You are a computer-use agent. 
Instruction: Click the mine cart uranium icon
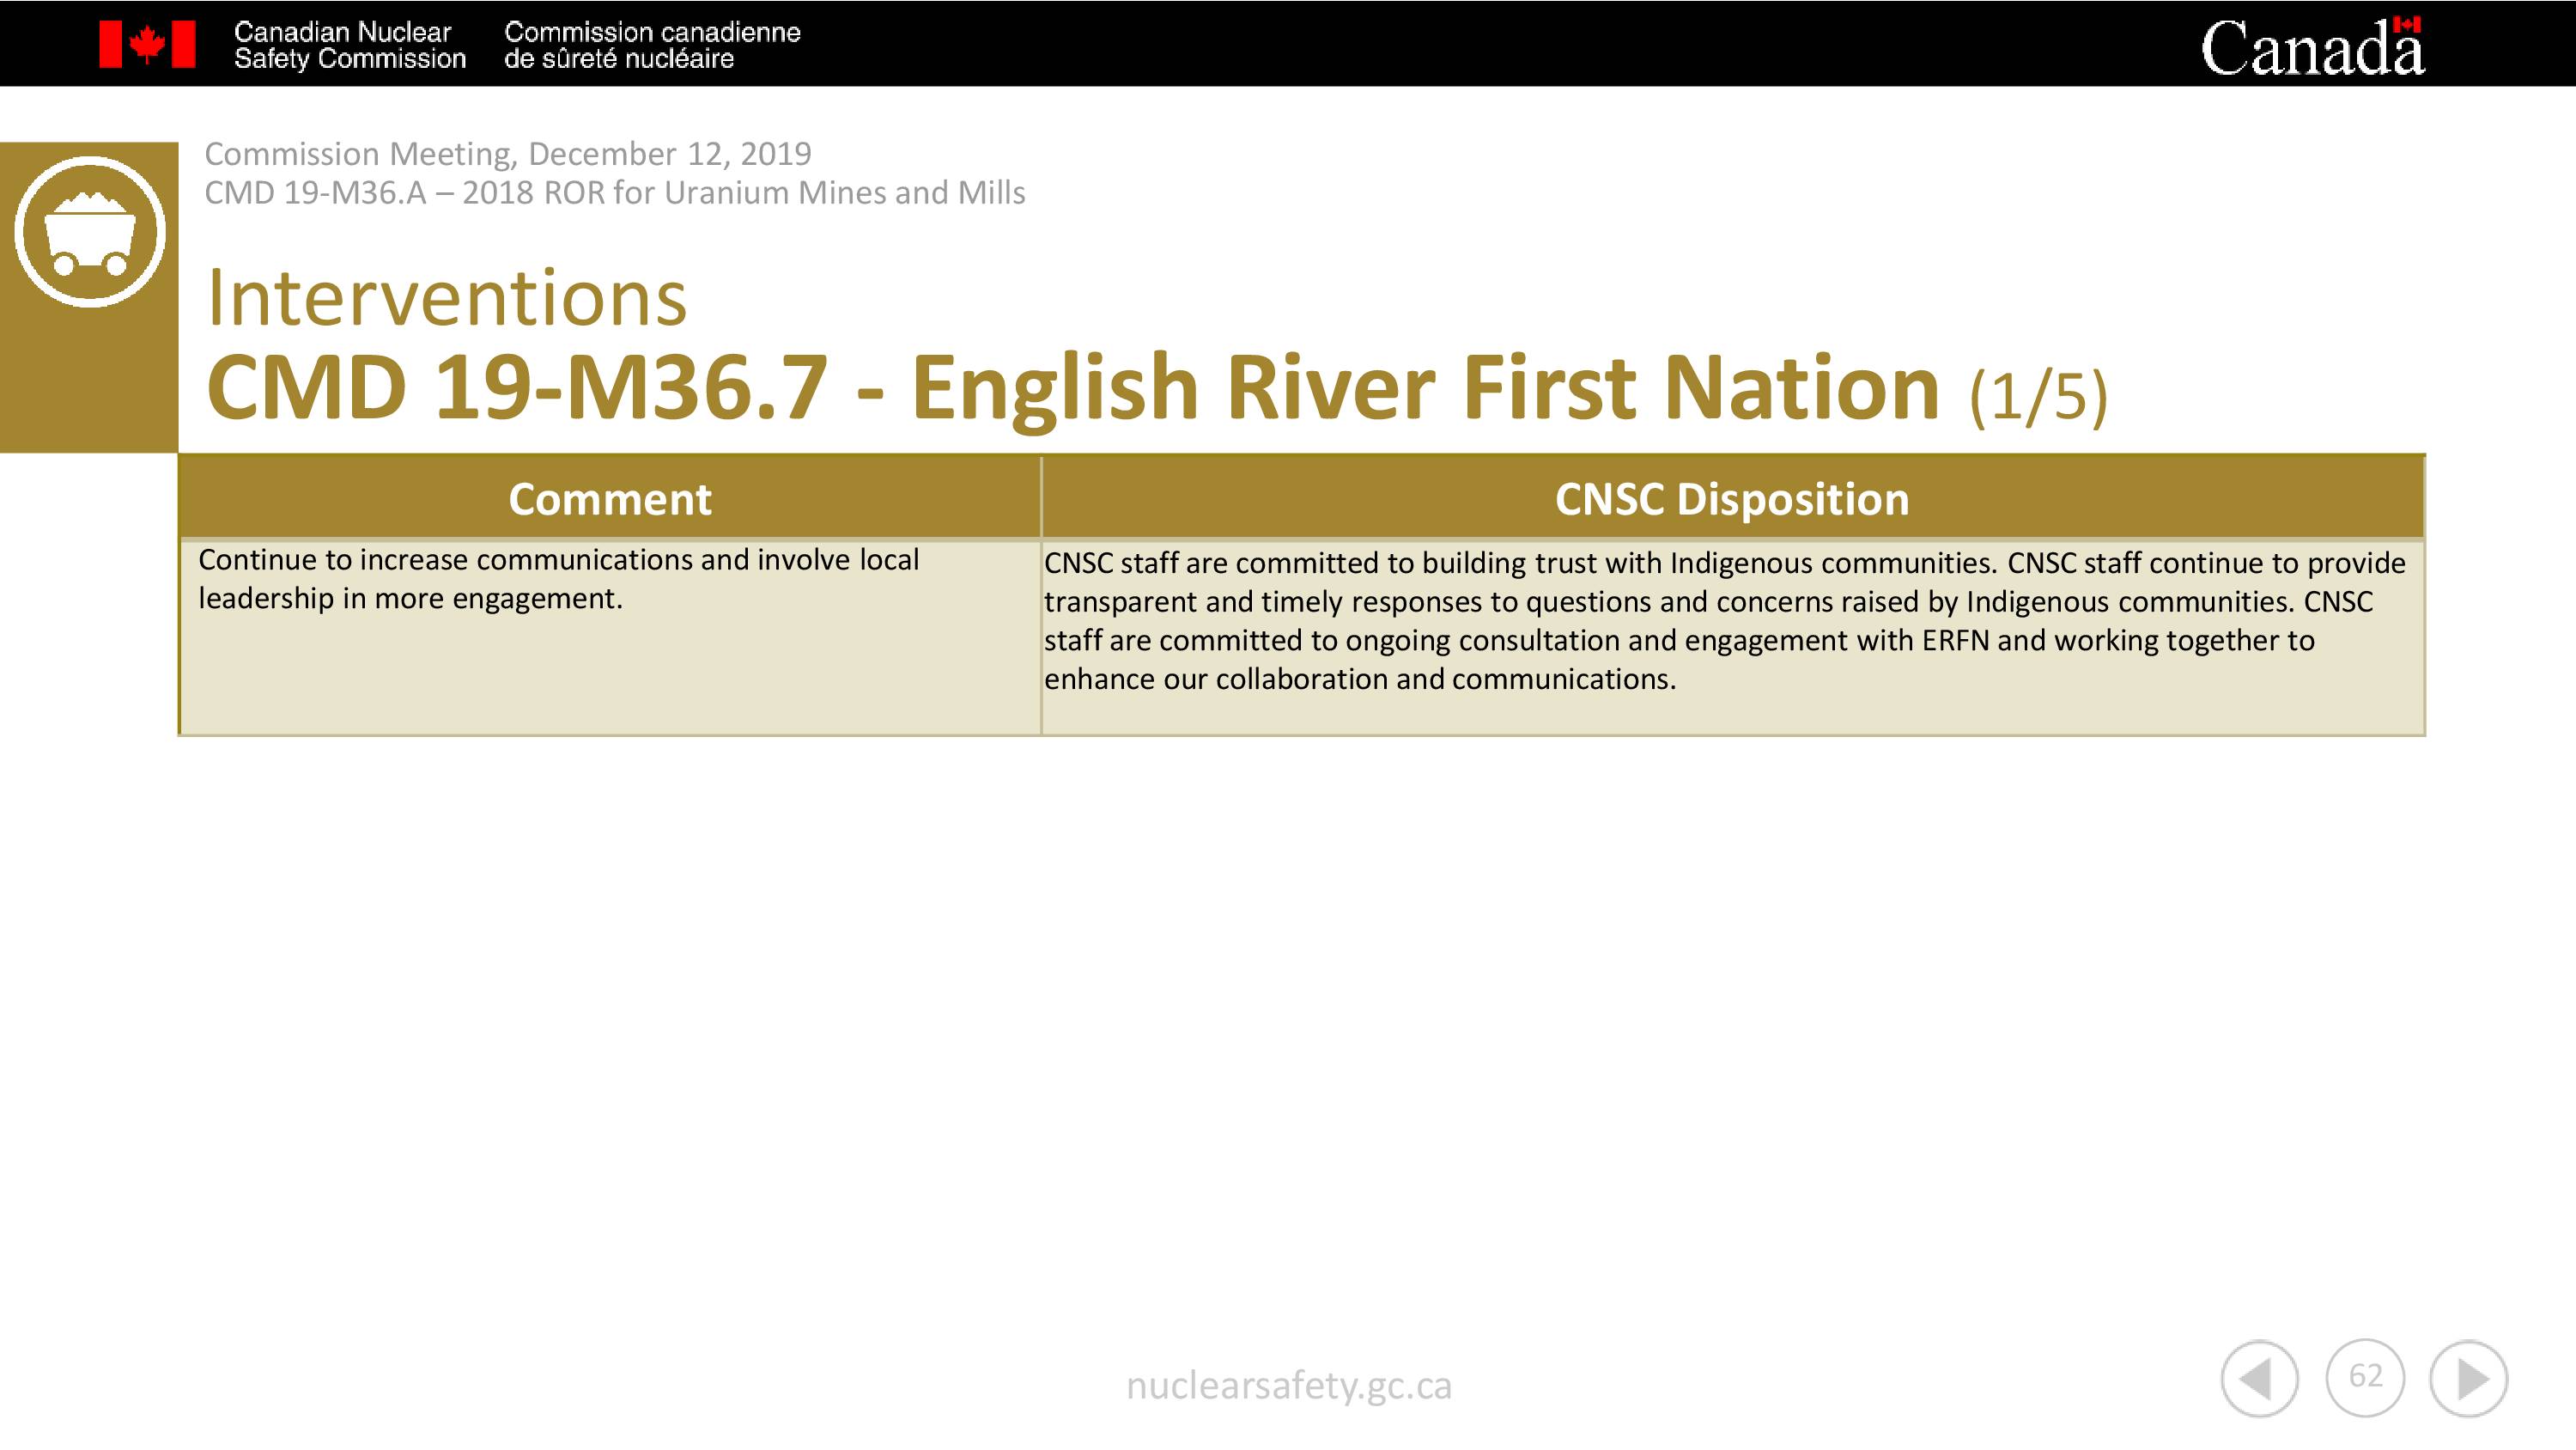point(90,231)
